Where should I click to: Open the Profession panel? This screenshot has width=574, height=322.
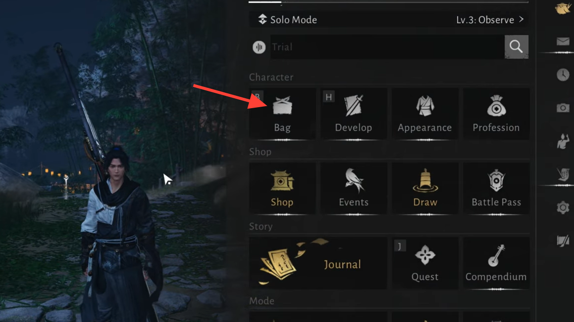[496, 114]
